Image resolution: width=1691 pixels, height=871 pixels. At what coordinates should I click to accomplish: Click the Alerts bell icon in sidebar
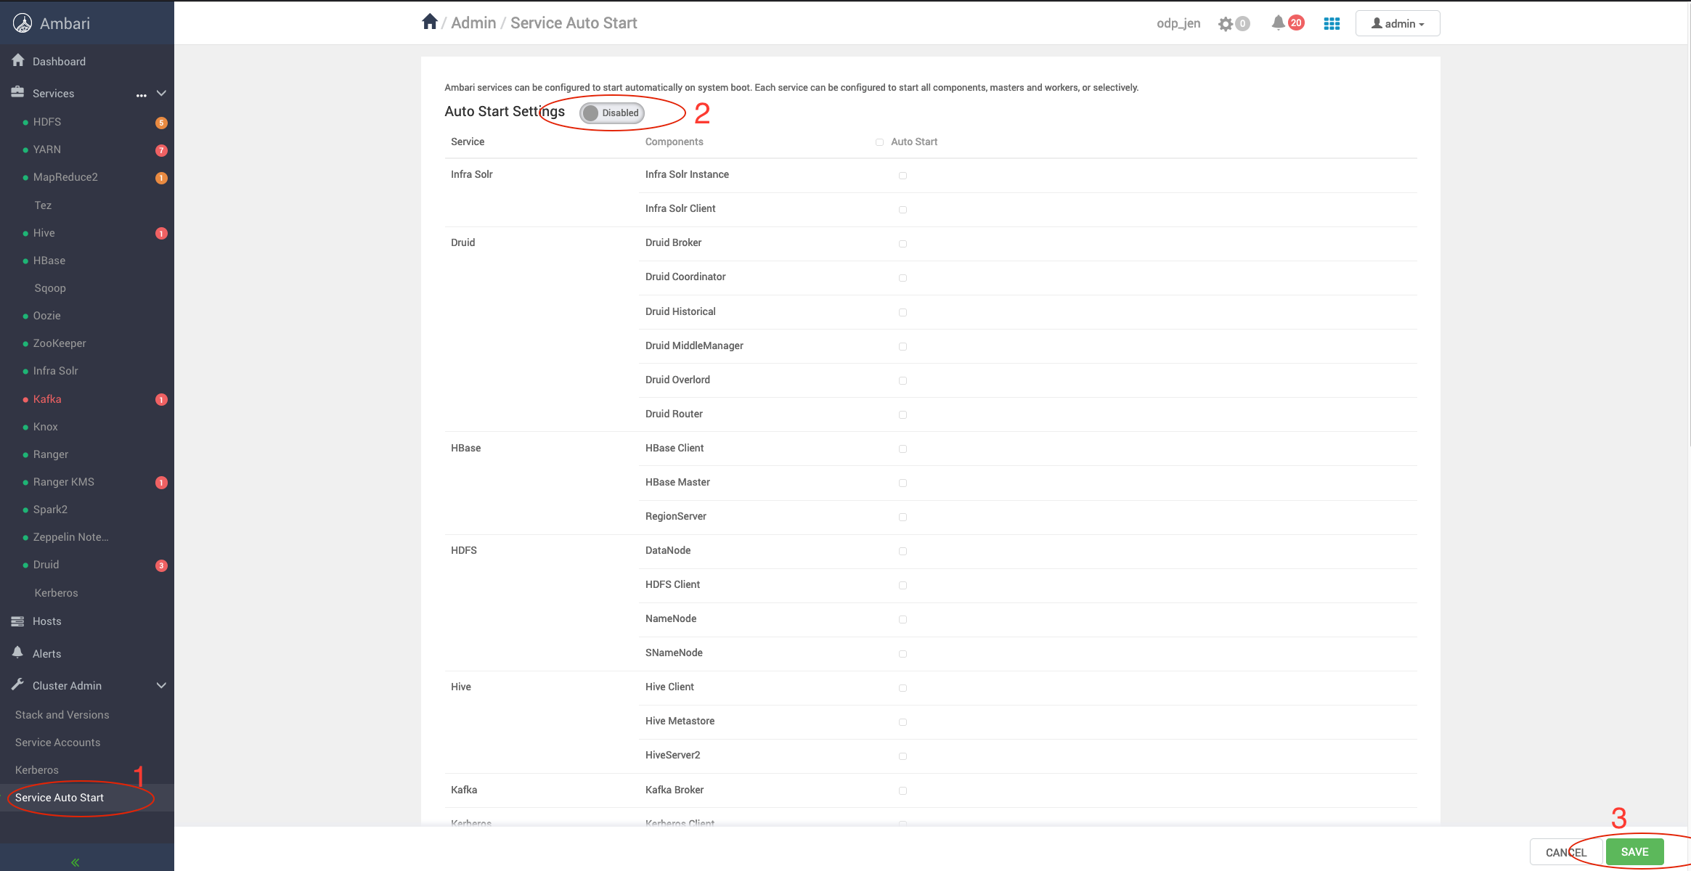coord(18,653)
